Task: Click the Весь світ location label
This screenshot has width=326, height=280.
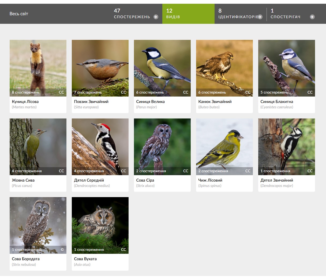Action: click(19, 14)
